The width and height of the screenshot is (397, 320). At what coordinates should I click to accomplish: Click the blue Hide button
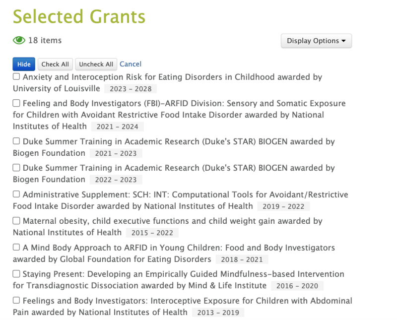(23, 64)
